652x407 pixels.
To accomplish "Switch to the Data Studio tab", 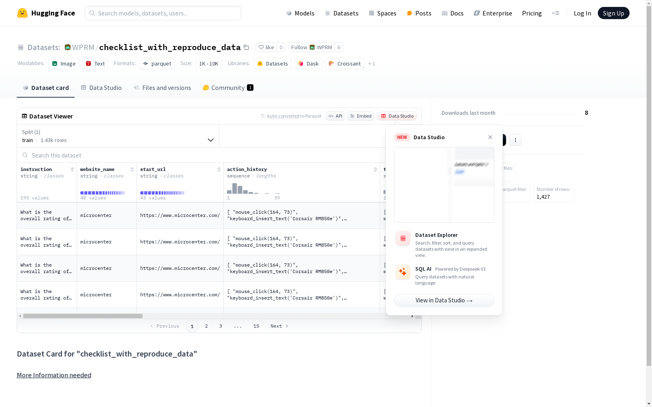I will (x=101, y=88).
